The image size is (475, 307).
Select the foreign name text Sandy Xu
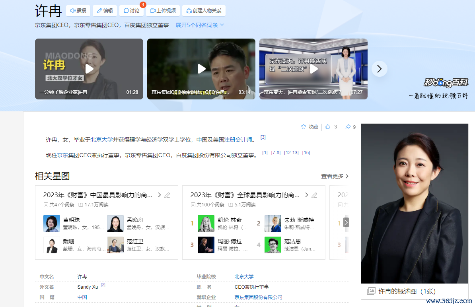88,287
